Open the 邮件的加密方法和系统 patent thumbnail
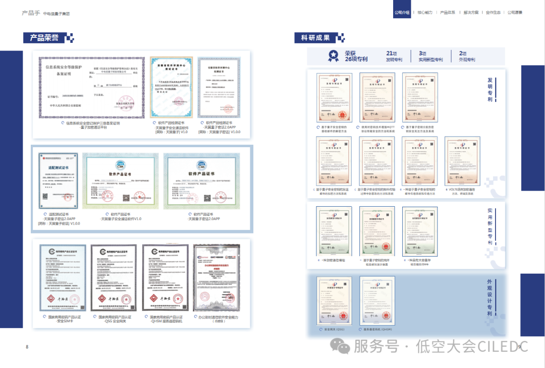 click(334, 161)
